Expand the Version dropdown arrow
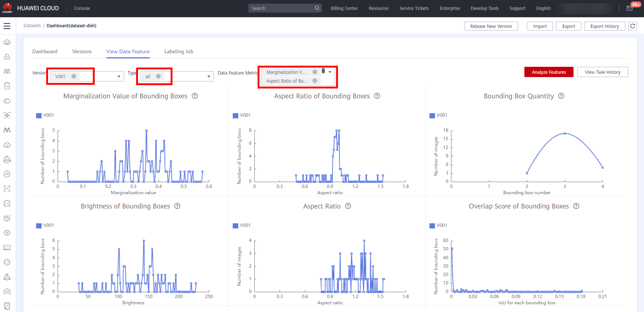This screenshot has width=644, height=312. (x=119, y=76)
